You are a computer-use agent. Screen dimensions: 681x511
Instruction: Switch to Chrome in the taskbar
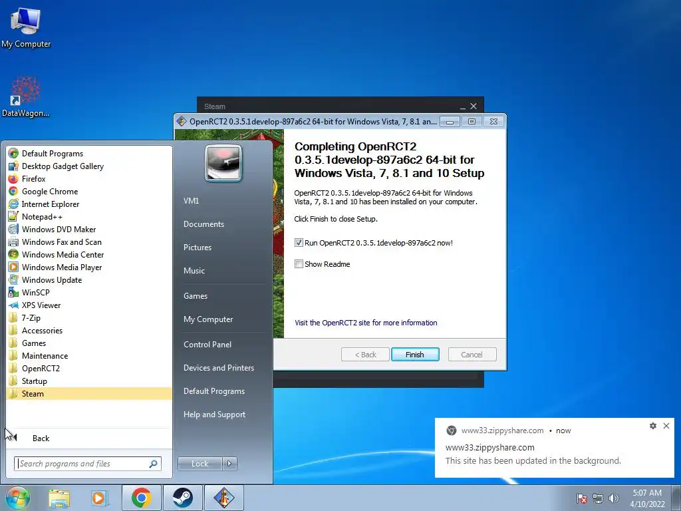click(x=141, y=498)
